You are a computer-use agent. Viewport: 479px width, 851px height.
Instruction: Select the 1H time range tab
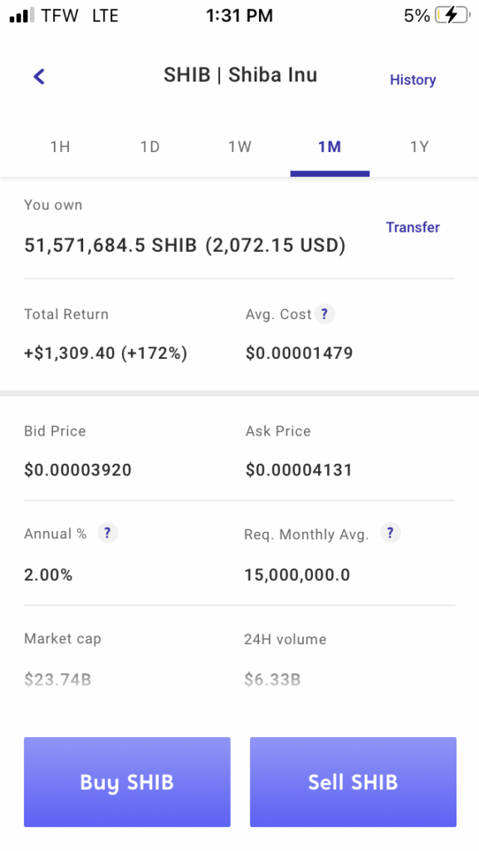click(x=60, y=147)
